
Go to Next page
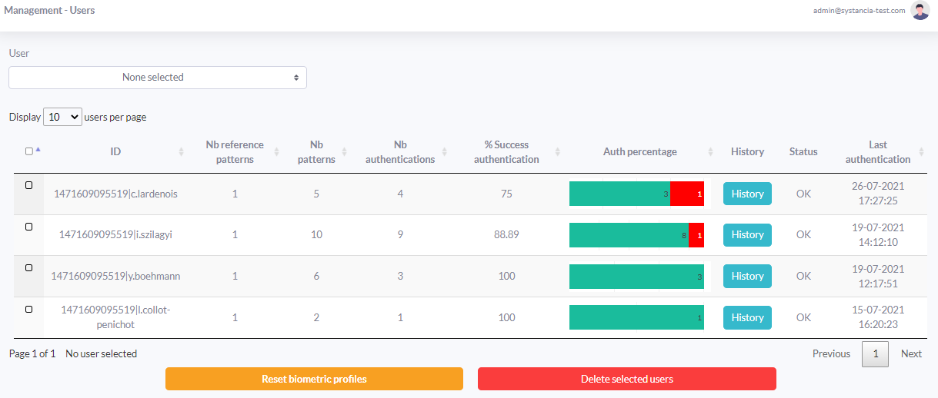pos(911,354)
